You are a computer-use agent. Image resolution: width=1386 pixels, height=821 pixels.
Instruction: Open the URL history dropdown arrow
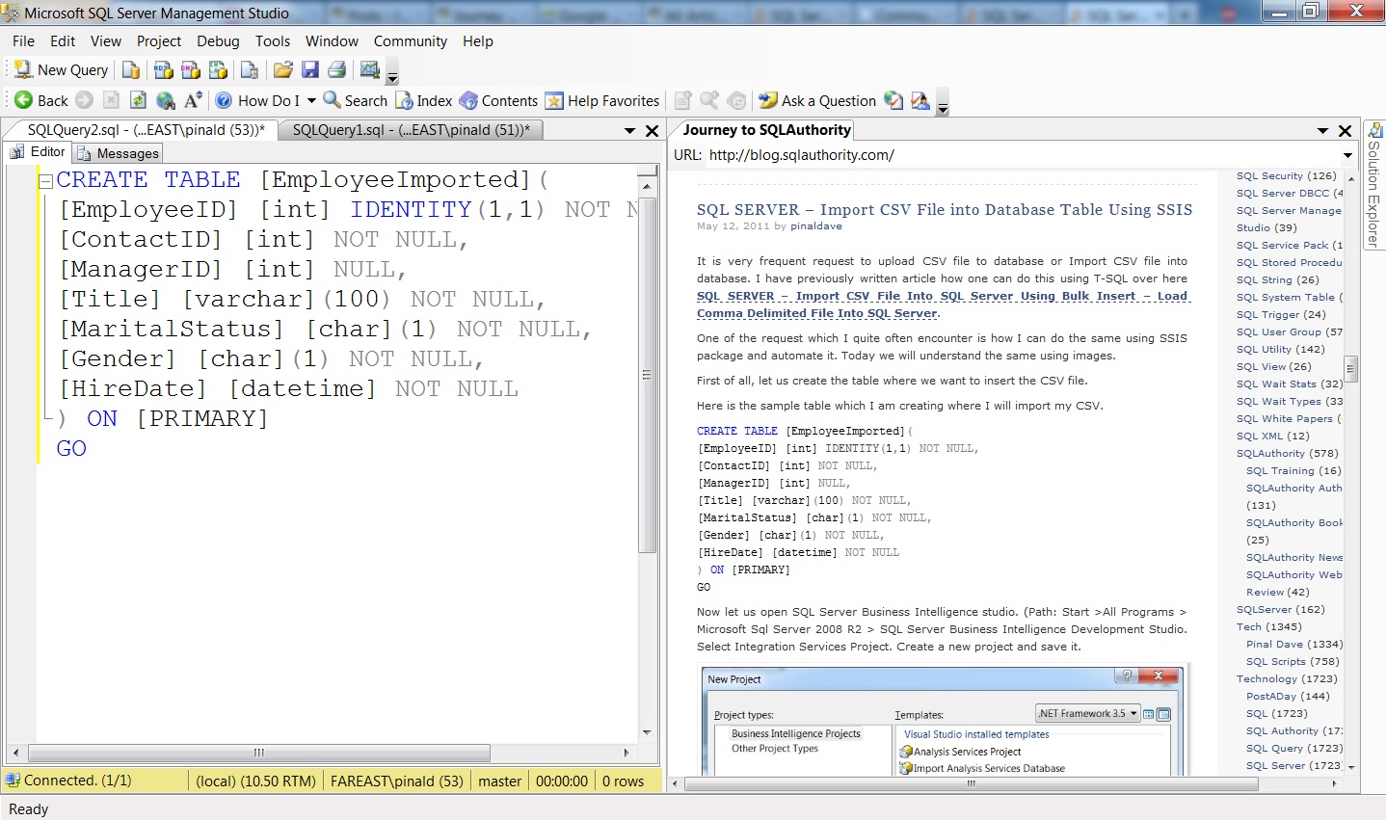point(1347,155)
